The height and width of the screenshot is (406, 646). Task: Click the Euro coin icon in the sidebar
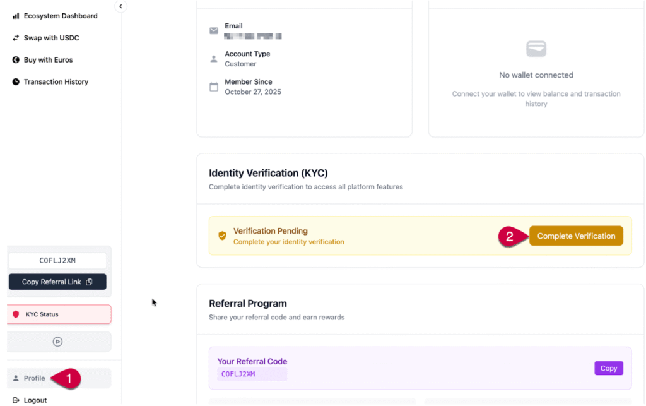(16, 60)
